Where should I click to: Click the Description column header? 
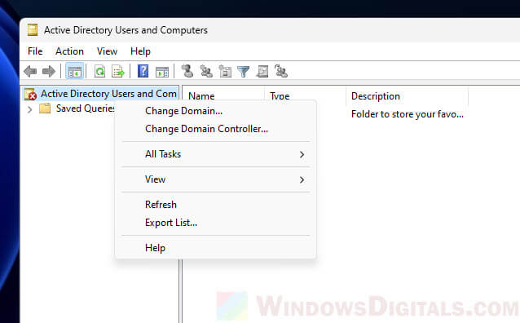pyautogui.click(x=376, y=96)
